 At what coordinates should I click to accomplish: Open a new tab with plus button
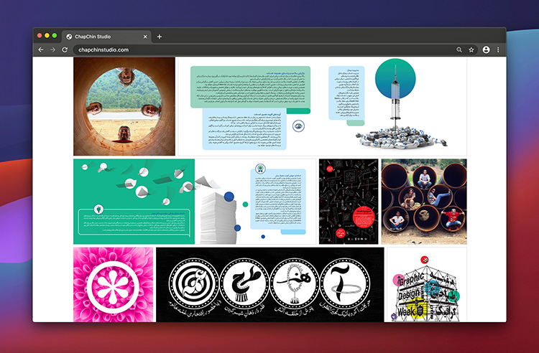pyautogui.click(x=160, y=36)
